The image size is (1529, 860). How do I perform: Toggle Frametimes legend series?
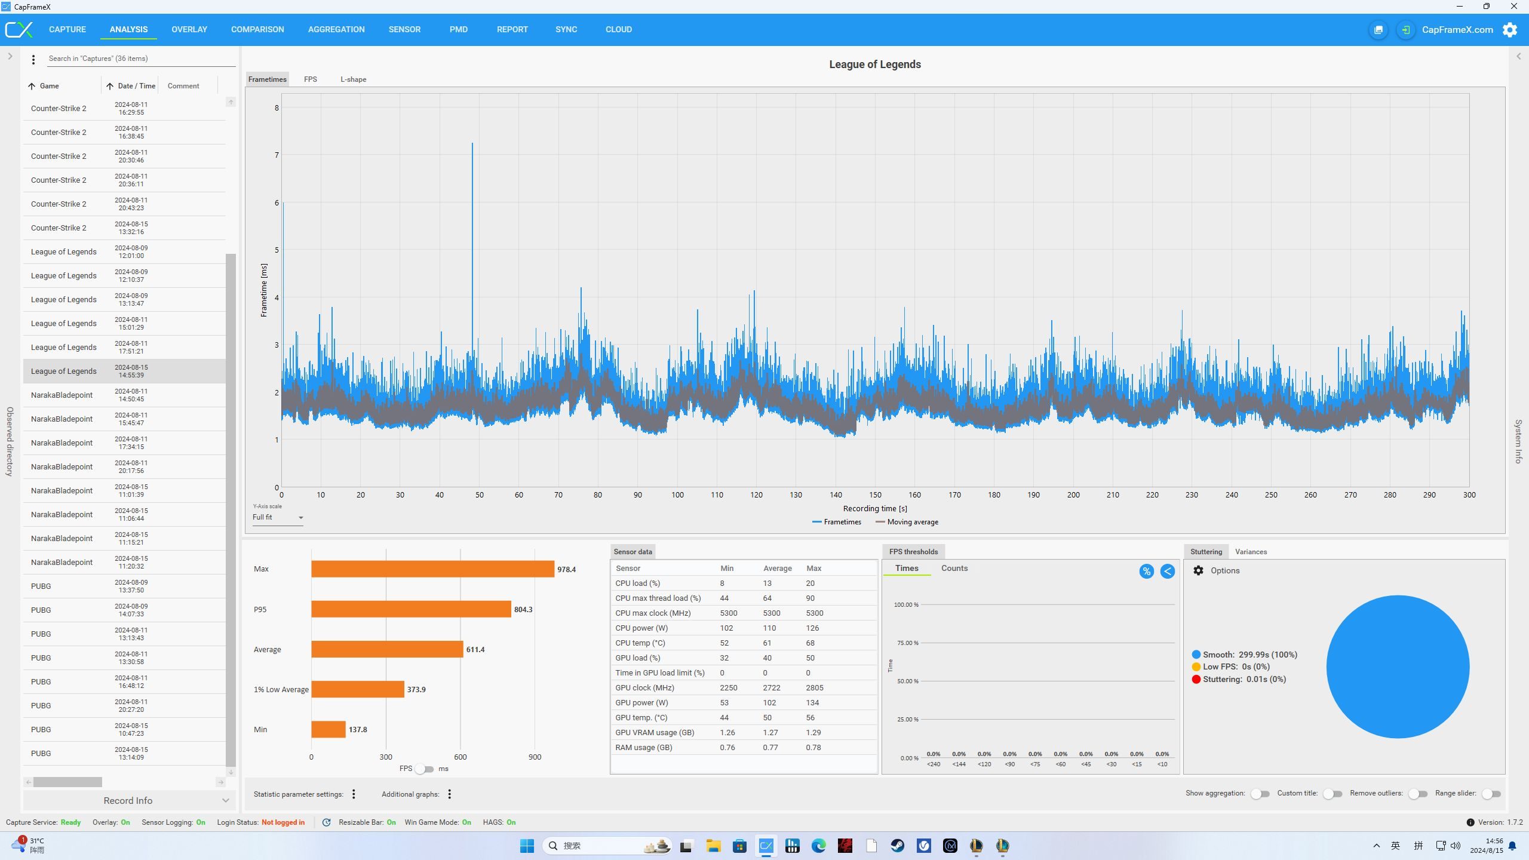pyautogui.click(x=837, y=522)
